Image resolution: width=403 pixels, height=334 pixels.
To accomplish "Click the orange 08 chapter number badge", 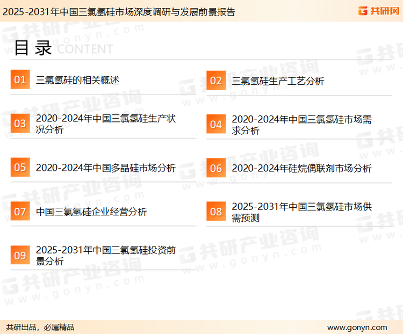I will click(x=216, y=212).
